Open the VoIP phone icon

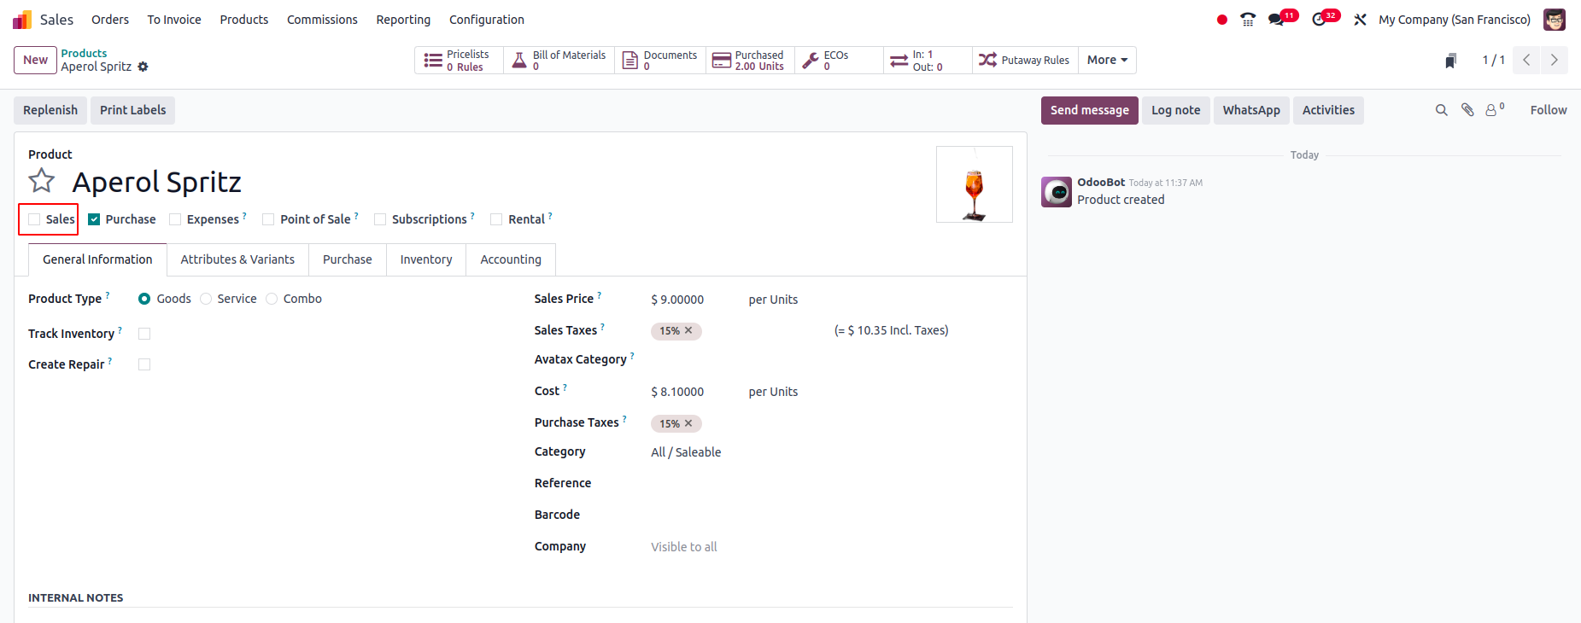coord(1248,20)
